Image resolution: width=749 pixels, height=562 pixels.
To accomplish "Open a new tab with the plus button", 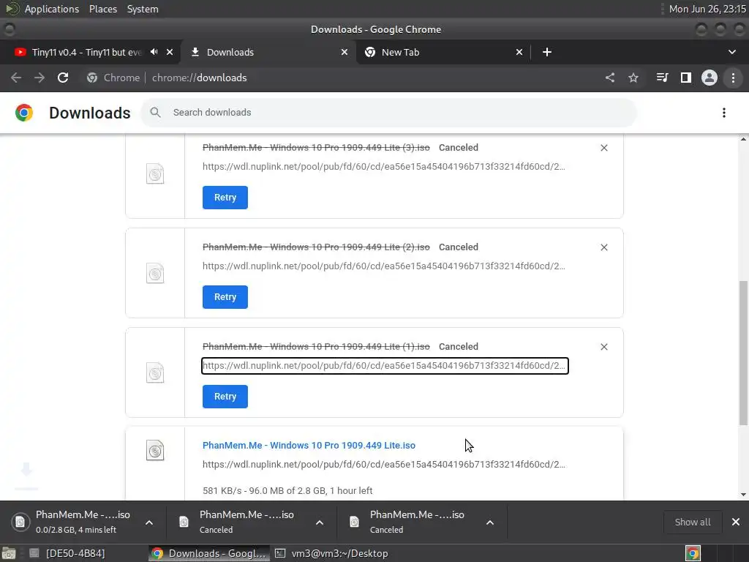I will click(547, 52).
